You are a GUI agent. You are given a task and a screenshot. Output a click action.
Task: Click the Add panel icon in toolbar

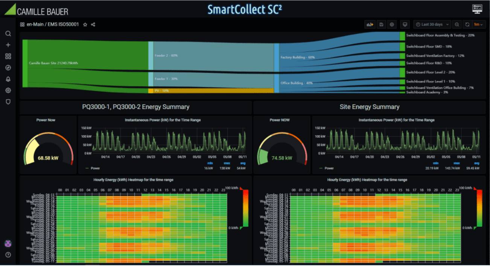(x=370, y=24)
